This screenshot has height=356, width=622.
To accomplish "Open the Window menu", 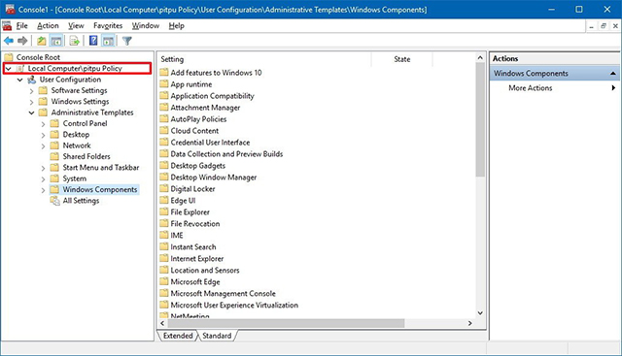I will pyautogui.click(x=146, y=26).
